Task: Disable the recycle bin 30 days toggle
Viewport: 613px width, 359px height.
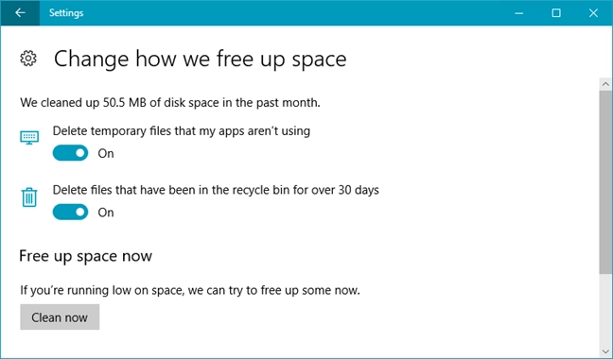Action: 70,212
